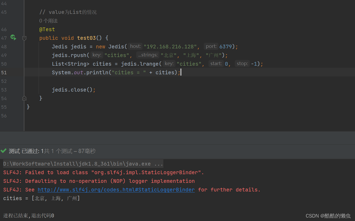Viewport: 355px width, 221px height.
Task: Click the '测试 已通过: 1' test status text
Action: pos(26,151)
